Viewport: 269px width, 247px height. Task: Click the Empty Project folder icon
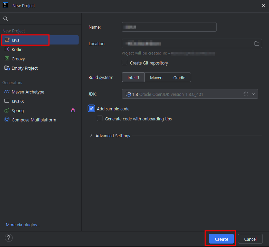click(x=7, y=68)
